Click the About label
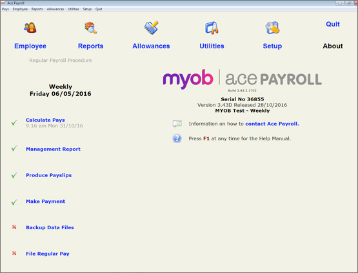 333,46
